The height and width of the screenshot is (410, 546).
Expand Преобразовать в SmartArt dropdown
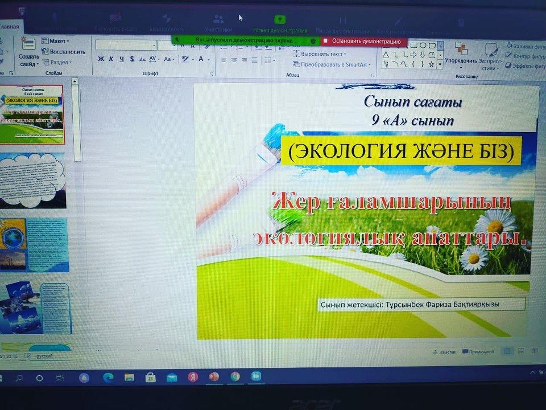[333, 64]
